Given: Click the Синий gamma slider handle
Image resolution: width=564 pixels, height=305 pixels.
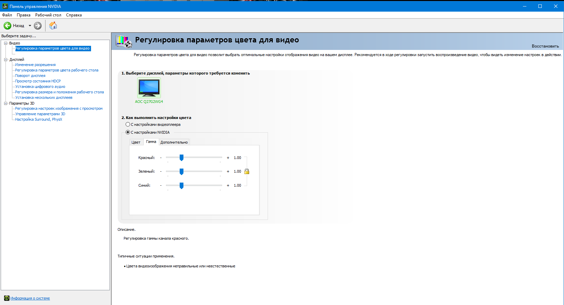Looking at the screenshot, I should (181, 185).
